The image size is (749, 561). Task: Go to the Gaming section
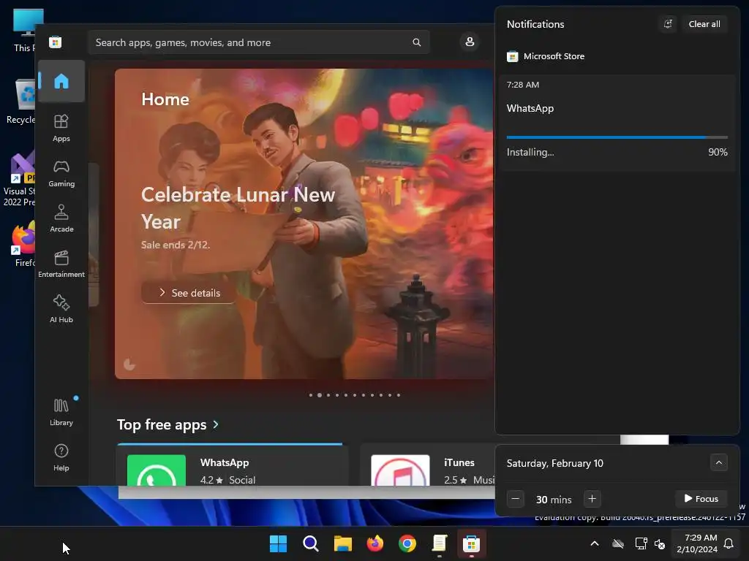61,173
